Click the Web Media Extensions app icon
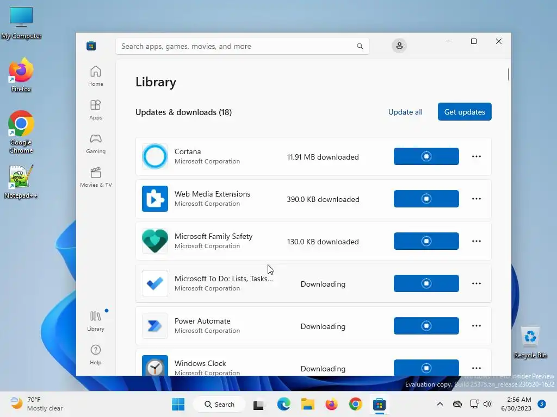The width and height of the screenshot is (557, 417). pos(155,199)
